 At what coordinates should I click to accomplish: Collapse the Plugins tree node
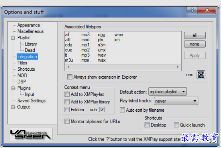coord(13,88)
